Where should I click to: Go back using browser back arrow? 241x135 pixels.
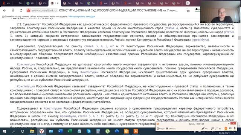tap(5, 10)
